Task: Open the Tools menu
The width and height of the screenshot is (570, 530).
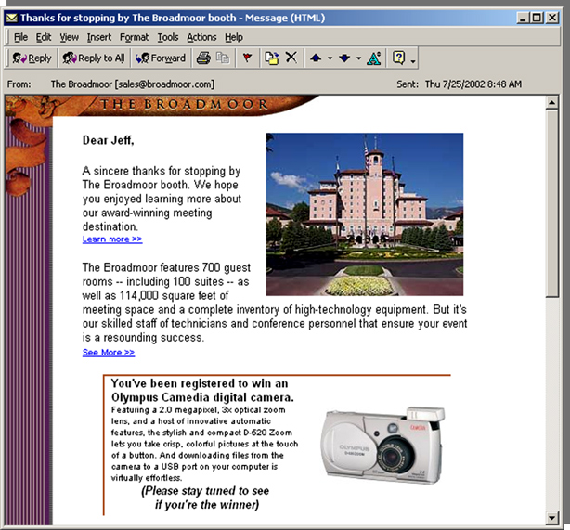Action: click(x=168, y=37)
